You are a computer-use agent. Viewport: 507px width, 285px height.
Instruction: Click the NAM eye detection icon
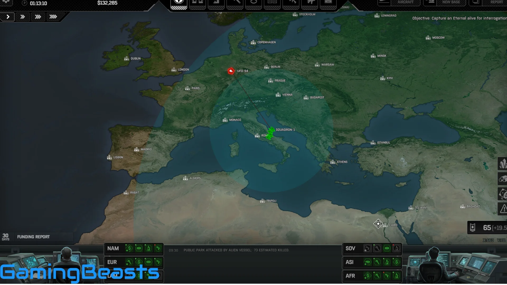coord(139,248)
